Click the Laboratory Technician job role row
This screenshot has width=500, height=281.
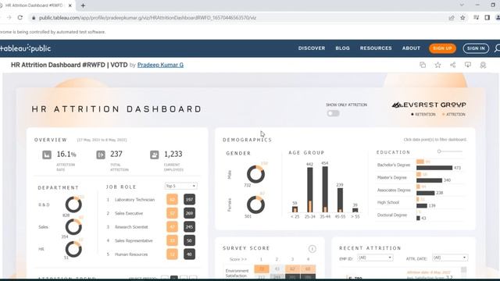click(x=151, y=200)
